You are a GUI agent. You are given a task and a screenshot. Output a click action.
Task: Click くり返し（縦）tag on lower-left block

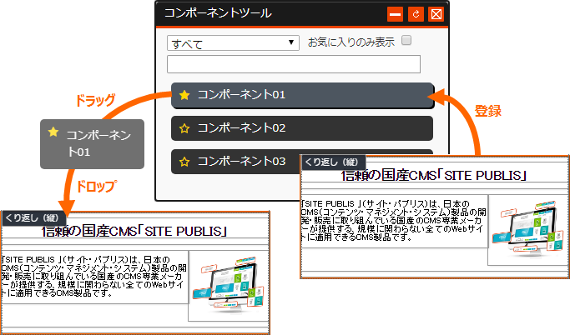coord(34,218)
